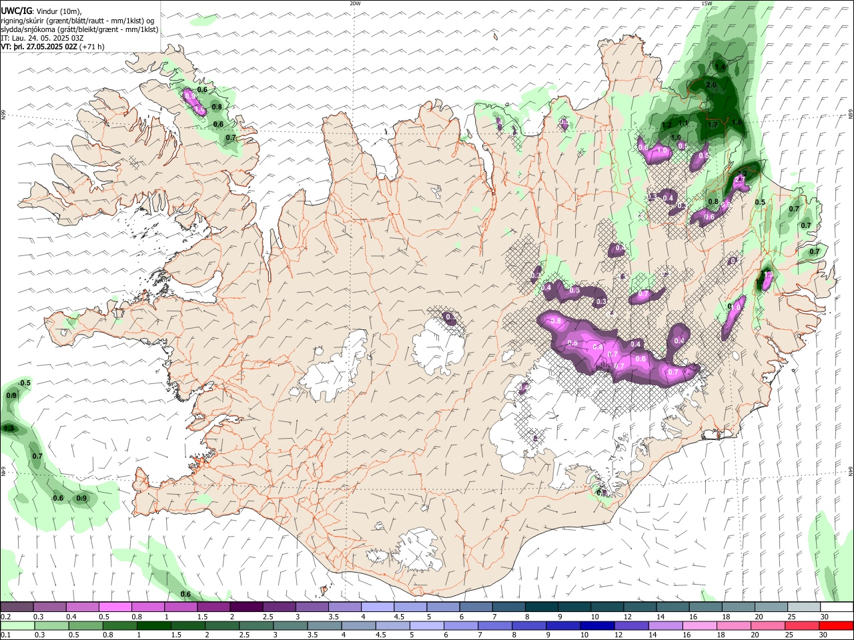The width and height of the screenshot is (854, 640).
Task: Pick the bright pink 0.5 snow legend swatch
Action: pos(115,607)
